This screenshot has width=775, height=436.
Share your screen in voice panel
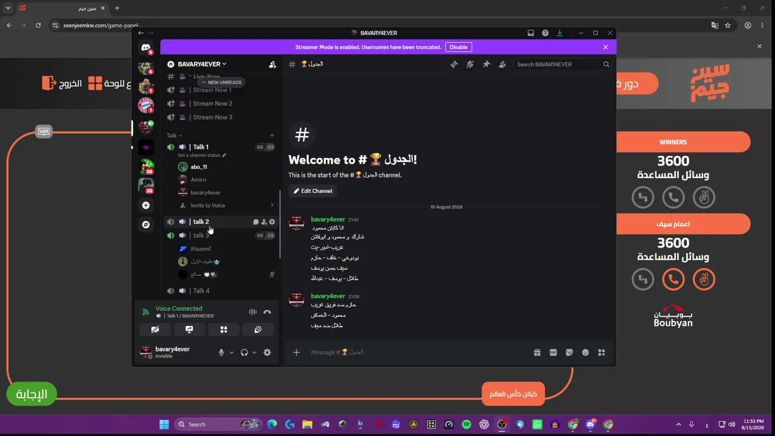(190, 329)
